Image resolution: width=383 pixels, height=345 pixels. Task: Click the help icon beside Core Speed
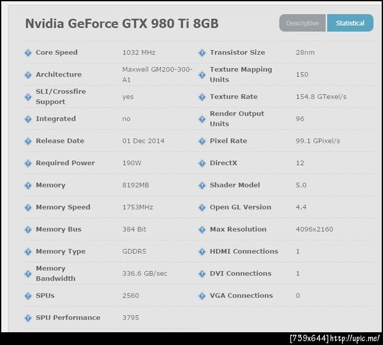(28, 53)
